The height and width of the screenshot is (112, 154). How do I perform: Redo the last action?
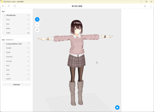(15, 6)
